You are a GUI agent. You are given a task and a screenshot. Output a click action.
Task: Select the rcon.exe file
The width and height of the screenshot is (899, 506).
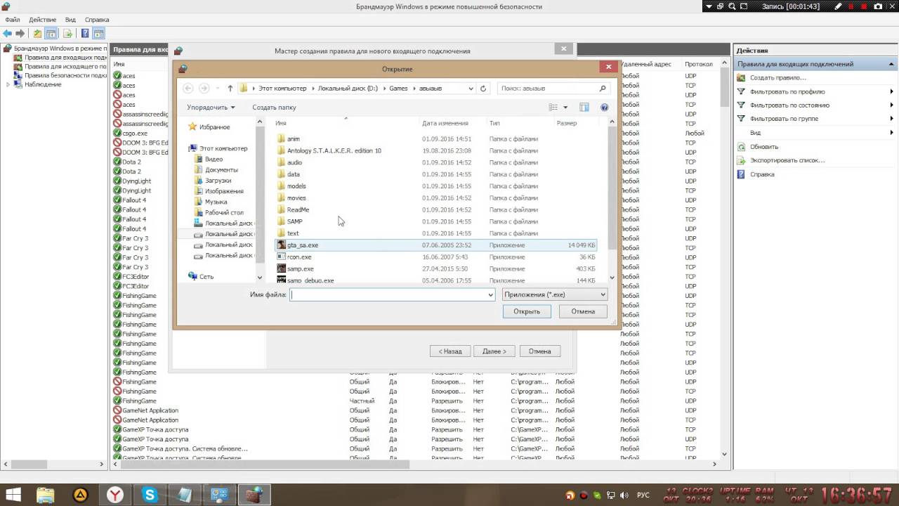435,257
